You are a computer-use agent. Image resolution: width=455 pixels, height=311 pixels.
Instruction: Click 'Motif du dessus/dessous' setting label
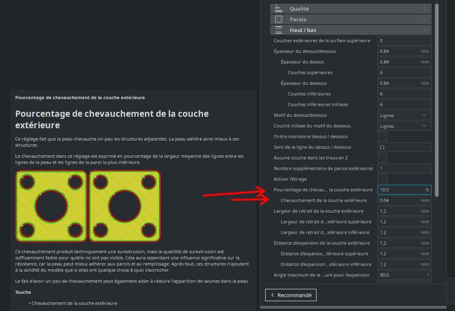point(300,115)
